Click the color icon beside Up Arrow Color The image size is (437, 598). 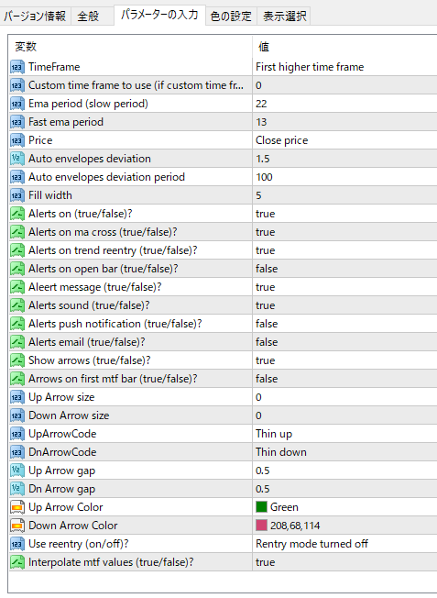(x=17, y=507)
